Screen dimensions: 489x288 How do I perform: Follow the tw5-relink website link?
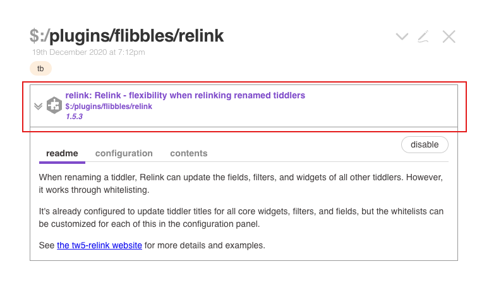[x=99, y=245]
